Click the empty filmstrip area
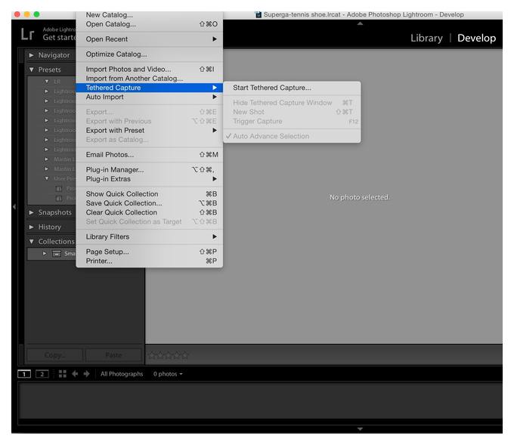 coord(261,400)
